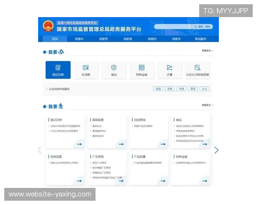Open the 缺陷产品召回查询 link
The height and width of the screenshot is (205, 257).
click(143, 126)
